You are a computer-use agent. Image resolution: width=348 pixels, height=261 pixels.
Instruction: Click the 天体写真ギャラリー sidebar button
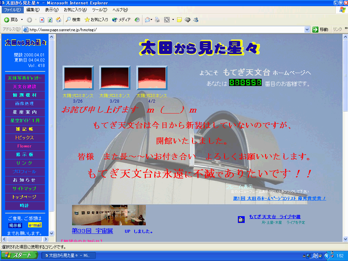25,78
